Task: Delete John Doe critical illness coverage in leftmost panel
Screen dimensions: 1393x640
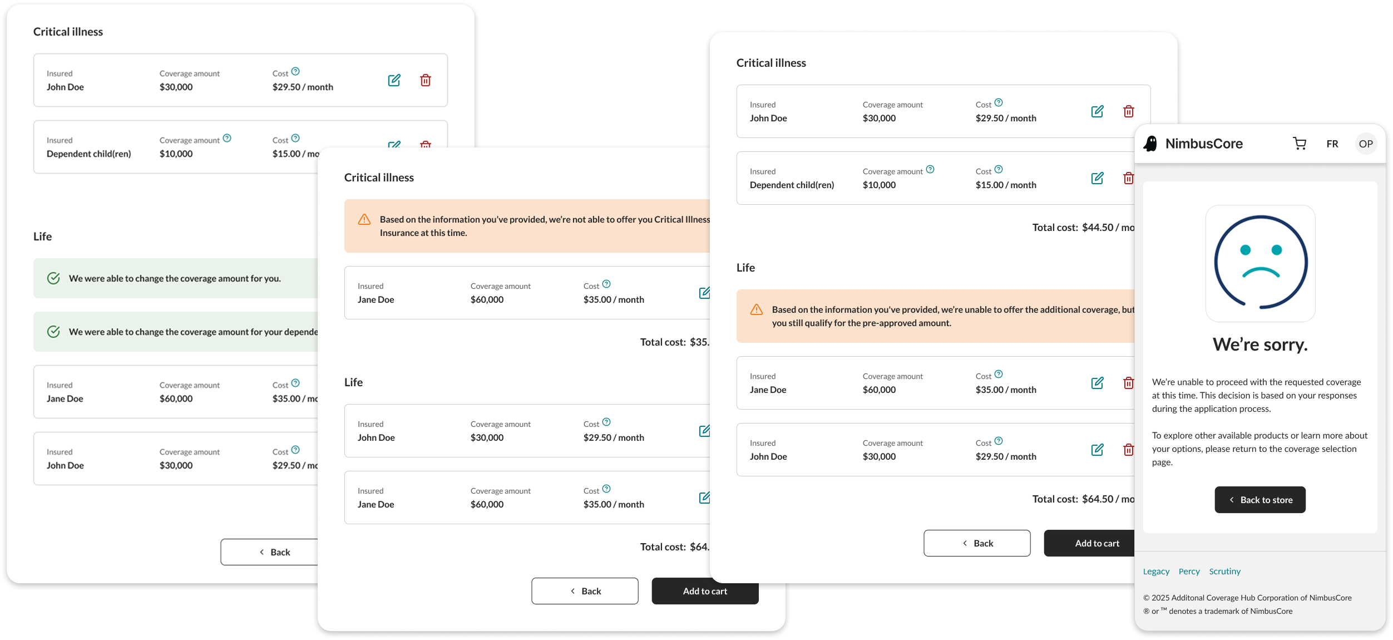Action: click(426, 80)
